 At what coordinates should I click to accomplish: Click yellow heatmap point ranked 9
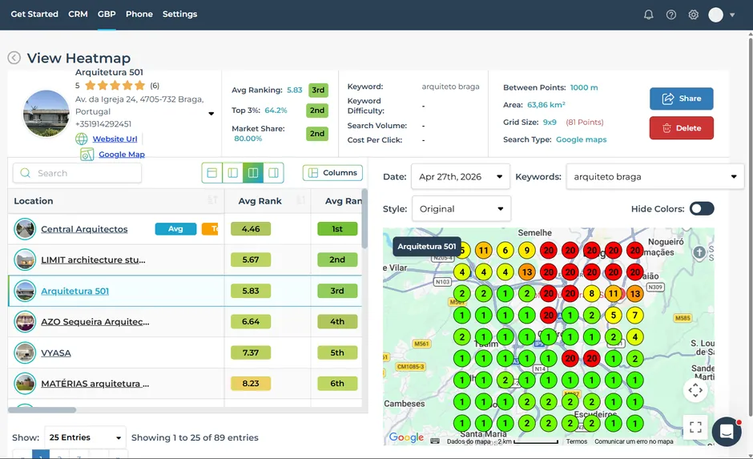coord(527,250)
